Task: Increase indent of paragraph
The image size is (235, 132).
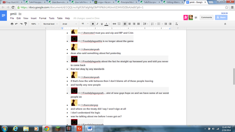Action: point(170,24)
